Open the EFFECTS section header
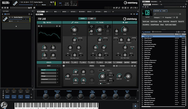Screen dimensions: 188x109 coord(49,63)
